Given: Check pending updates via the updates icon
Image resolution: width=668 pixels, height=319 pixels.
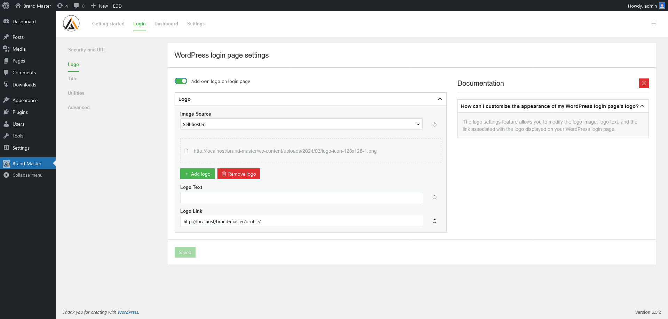Looking at the screenshot, I should pyautogui.click(x=60, y=6).
